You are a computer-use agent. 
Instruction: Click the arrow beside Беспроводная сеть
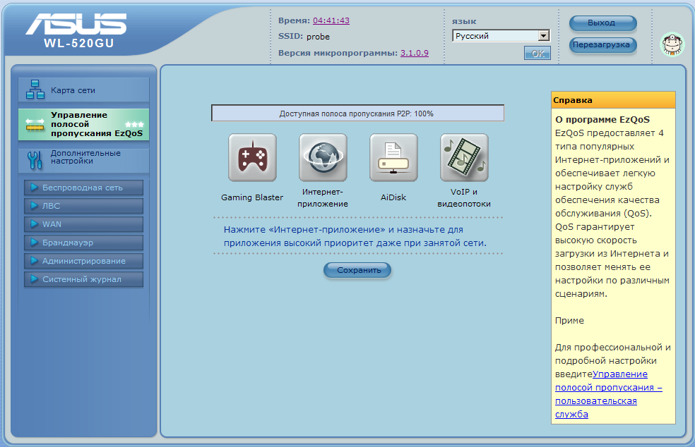[x=34, y=188]
